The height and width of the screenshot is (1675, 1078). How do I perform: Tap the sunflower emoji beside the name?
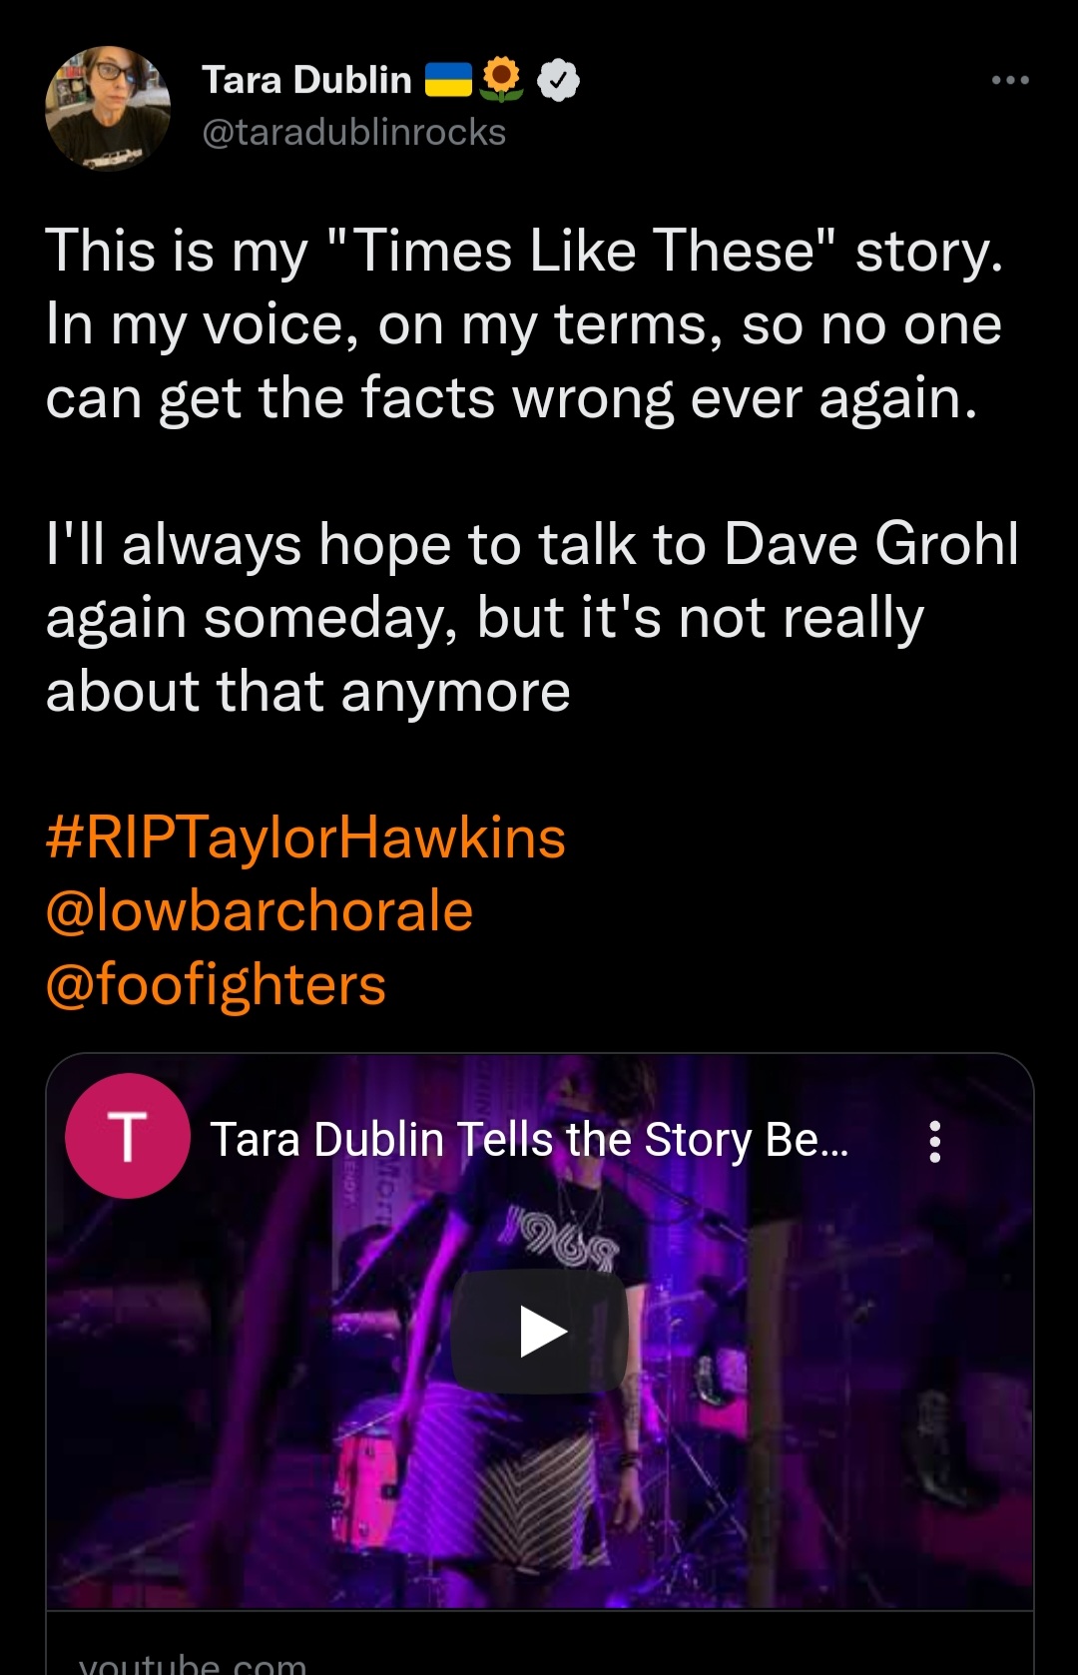(x=502, y=80)
